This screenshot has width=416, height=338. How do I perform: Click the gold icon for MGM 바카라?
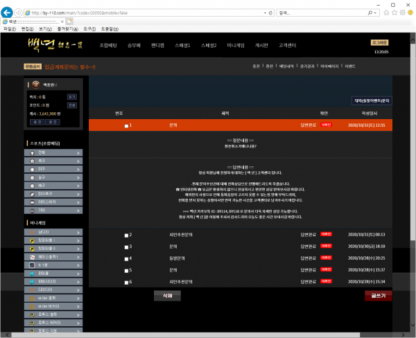click(32, 307)
